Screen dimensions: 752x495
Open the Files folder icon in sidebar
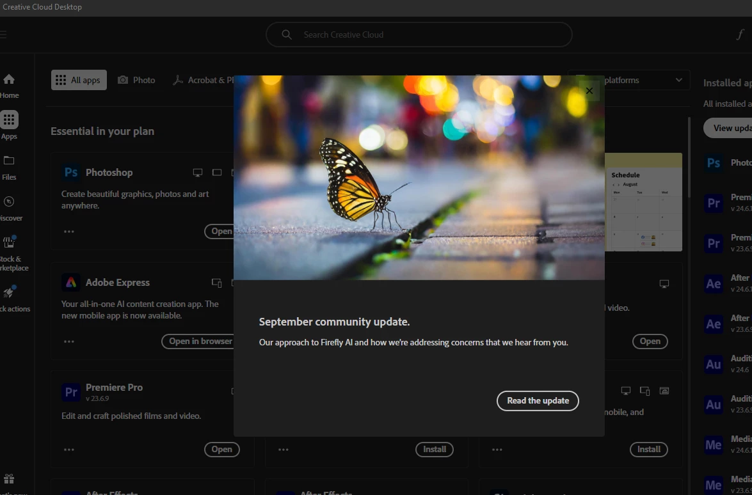point(8,161)
